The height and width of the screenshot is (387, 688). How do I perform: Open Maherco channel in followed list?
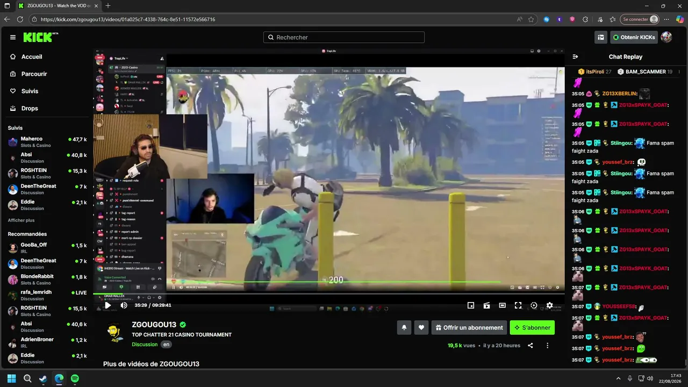pos(47,142)
